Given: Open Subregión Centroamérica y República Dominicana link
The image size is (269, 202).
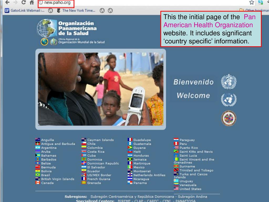Looking at the screenshot, I should (x=132, y=196).
